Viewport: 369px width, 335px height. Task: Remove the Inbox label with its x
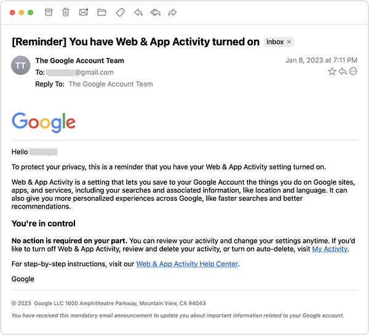[289, 42]
